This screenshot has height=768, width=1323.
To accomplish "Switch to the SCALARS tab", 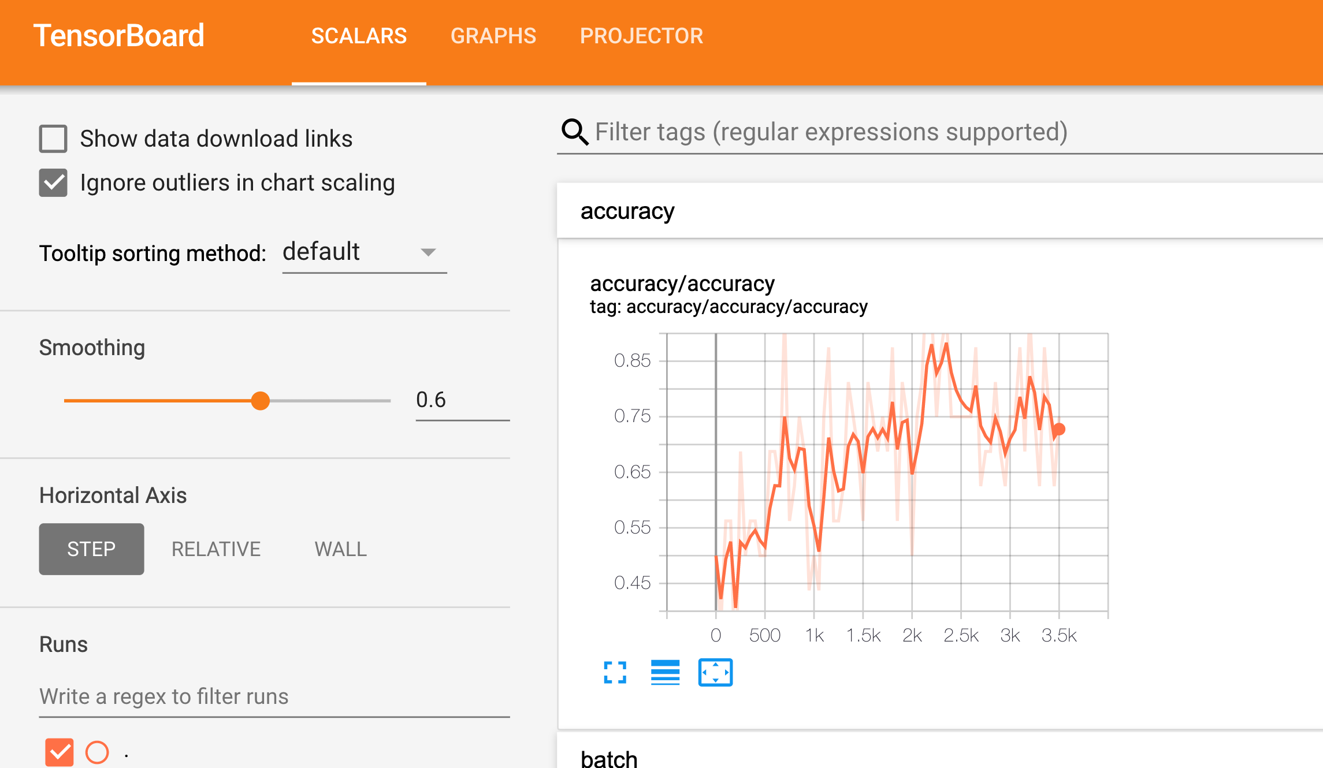I will [359, 36].
